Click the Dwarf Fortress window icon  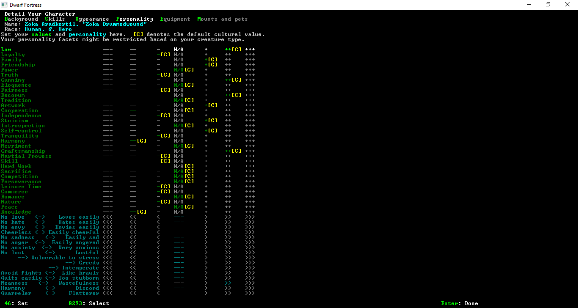(5, 5)
